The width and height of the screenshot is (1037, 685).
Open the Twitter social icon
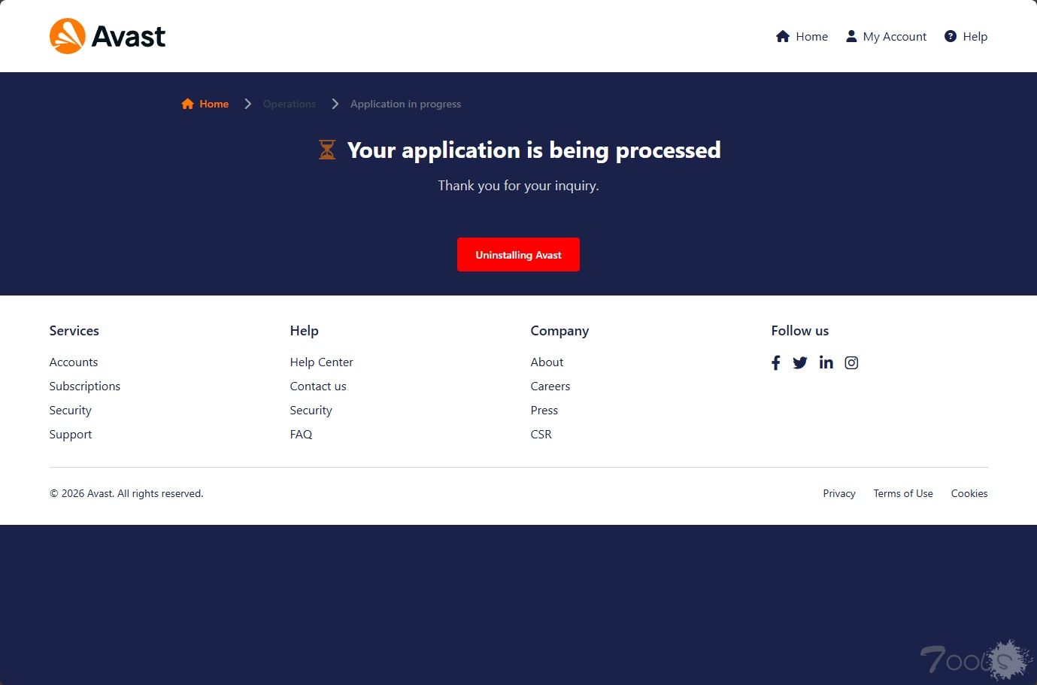800,363
